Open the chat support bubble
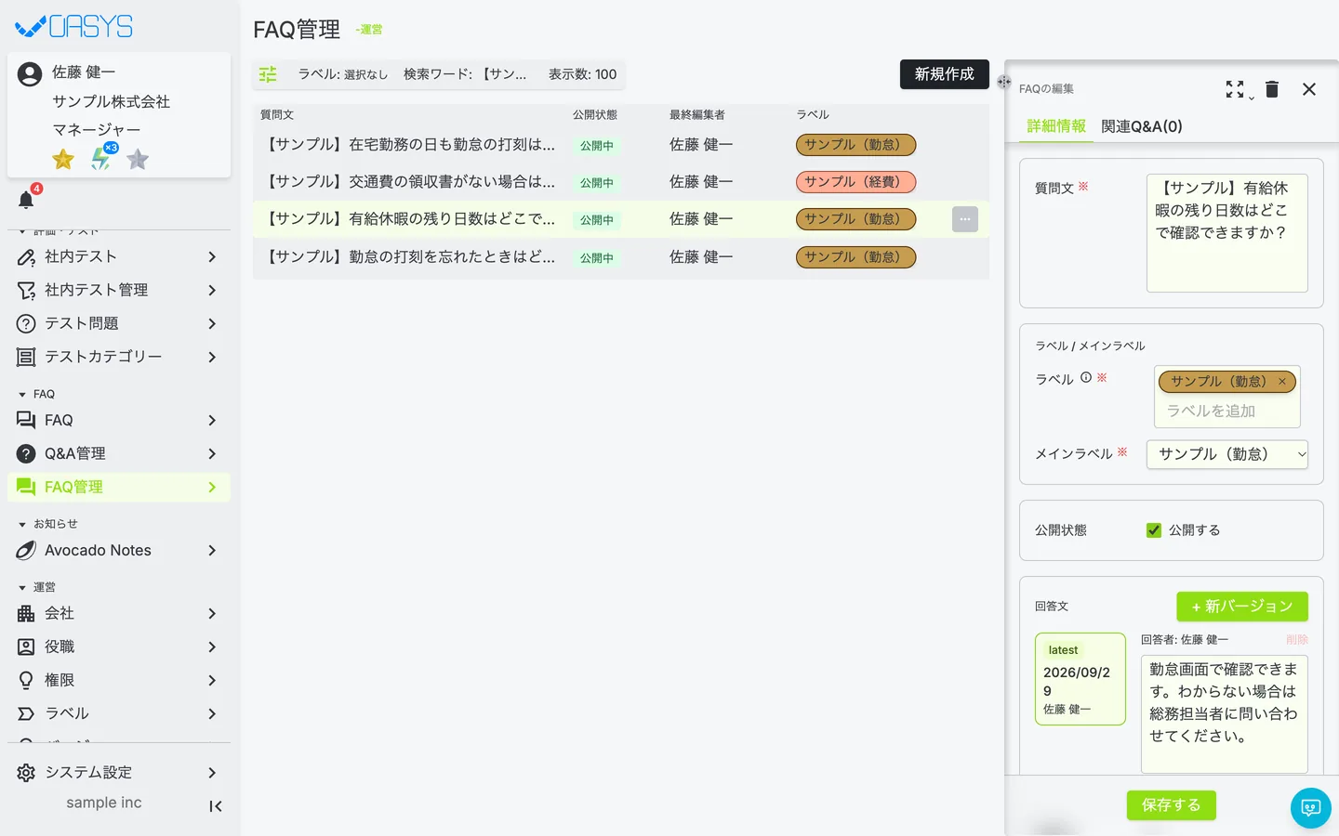Viewport: 1339px width, 836px height. click(1311, 808)
